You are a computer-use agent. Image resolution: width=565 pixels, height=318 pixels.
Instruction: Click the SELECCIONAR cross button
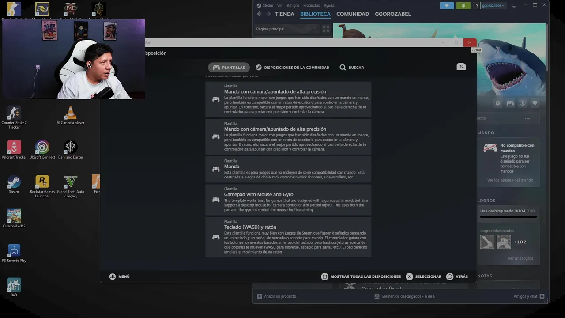[x=424, y=276]
